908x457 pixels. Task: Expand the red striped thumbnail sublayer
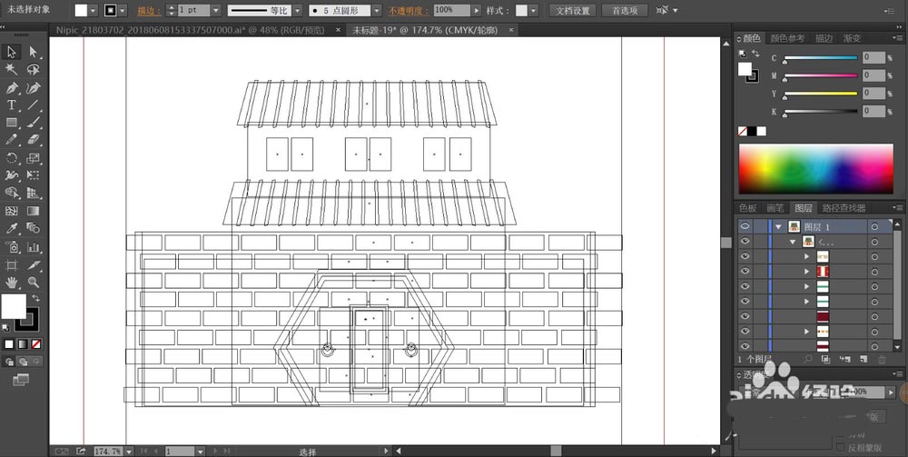(x=806, y=272)
